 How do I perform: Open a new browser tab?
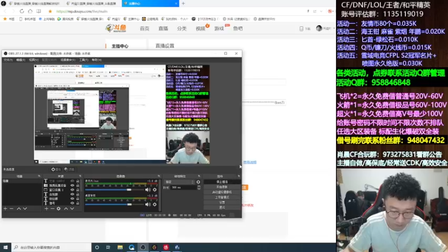pos(183,3)
